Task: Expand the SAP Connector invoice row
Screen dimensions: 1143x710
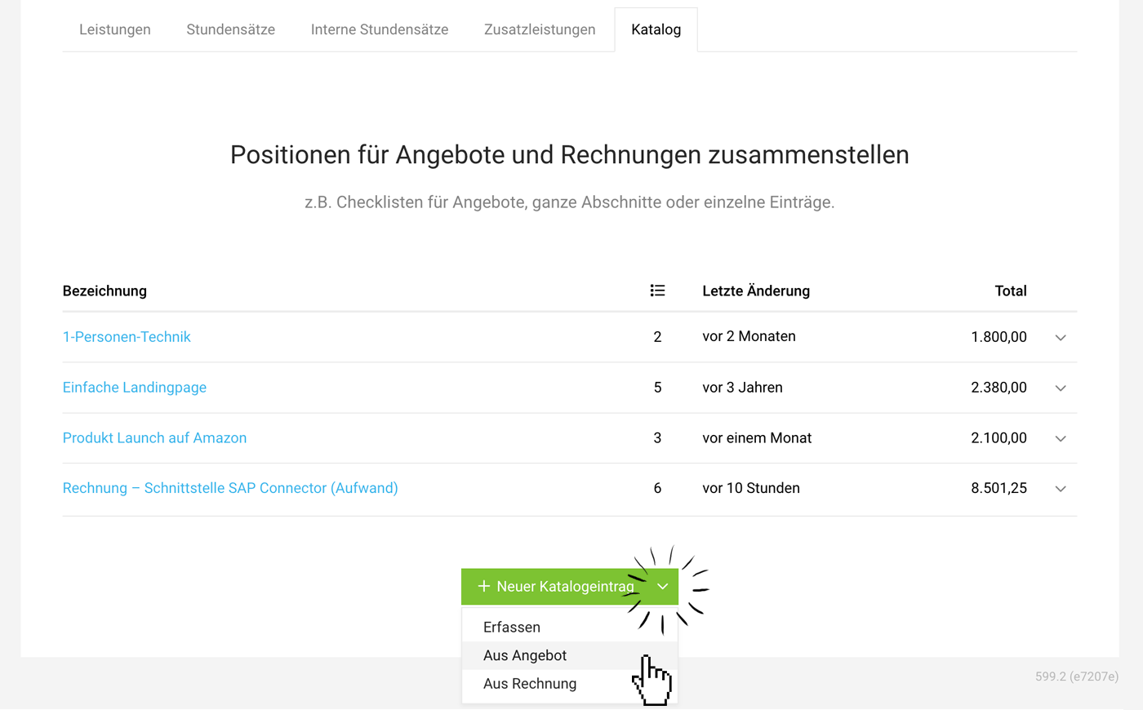Action: click(1060, 488)
